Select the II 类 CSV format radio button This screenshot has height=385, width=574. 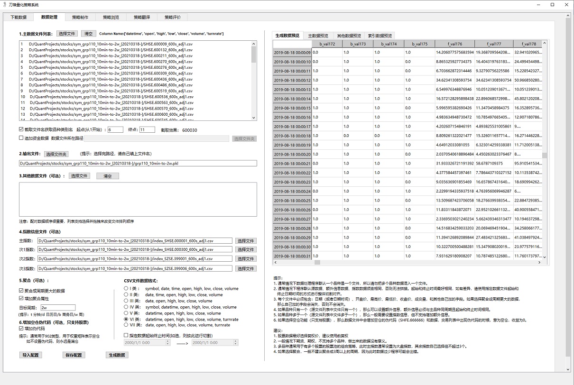point(126,294)
